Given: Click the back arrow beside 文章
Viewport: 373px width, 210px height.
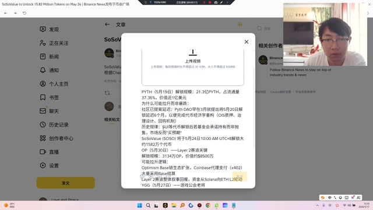Looking at the screenshot, I should 107,24.
